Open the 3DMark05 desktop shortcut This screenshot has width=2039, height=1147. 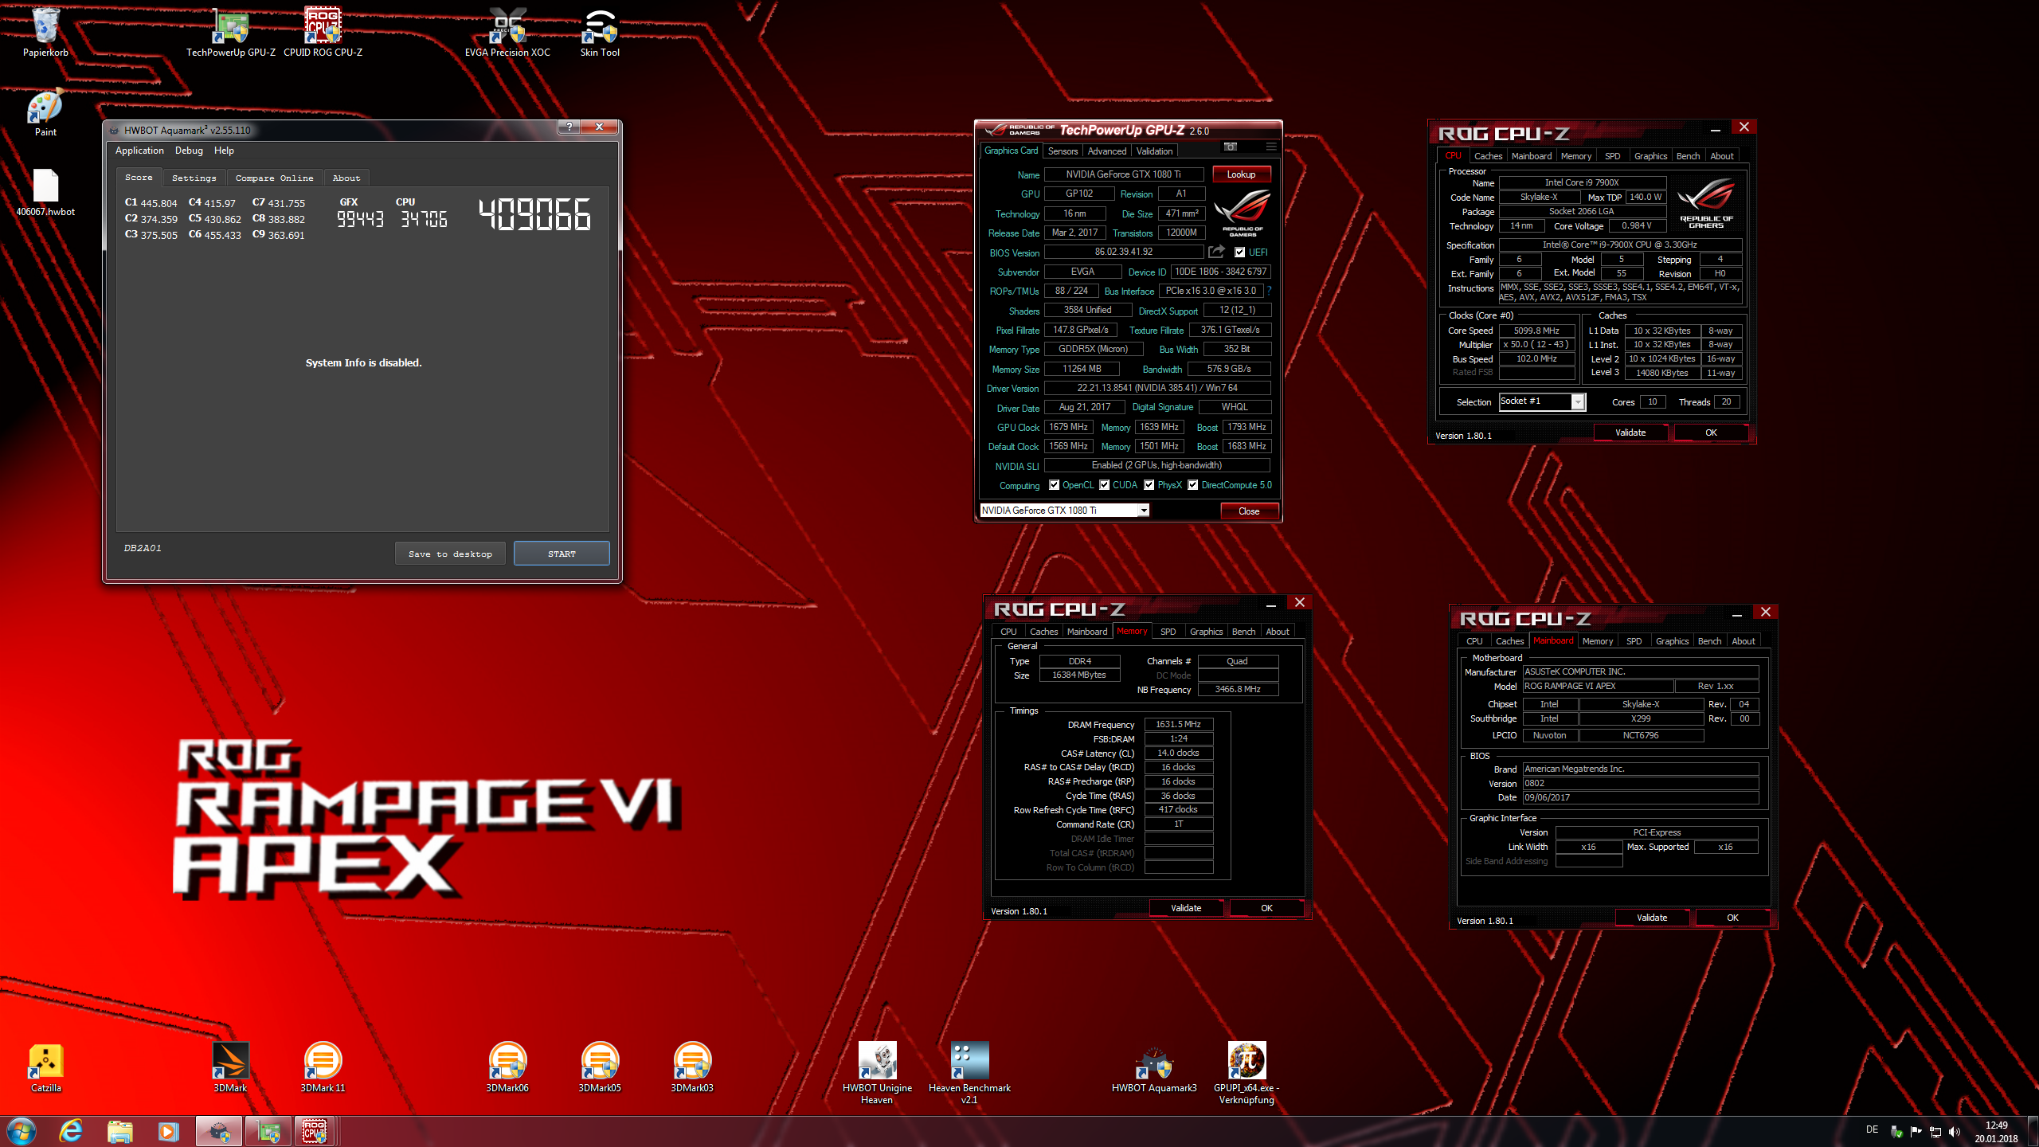tap(600, 1067)
